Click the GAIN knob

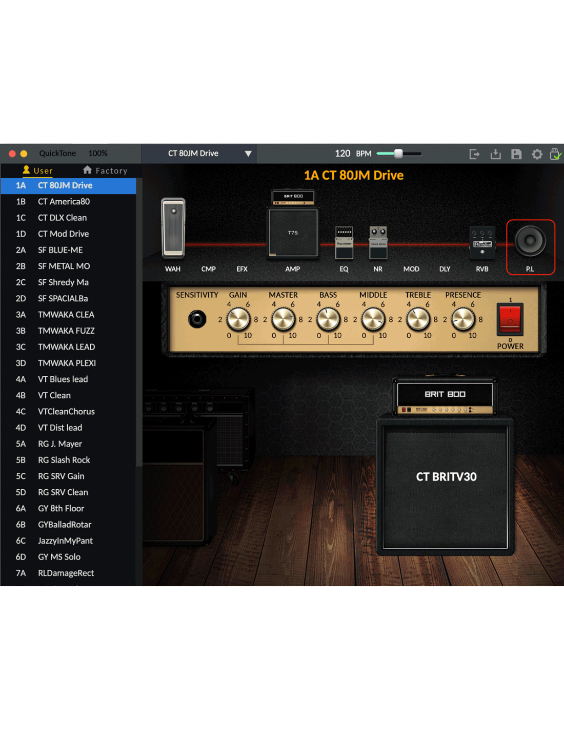[238, 319]
